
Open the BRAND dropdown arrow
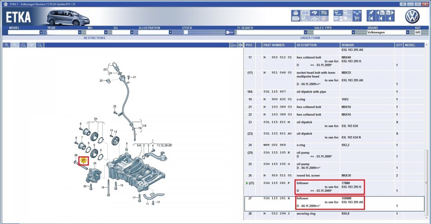click(408, 32)
